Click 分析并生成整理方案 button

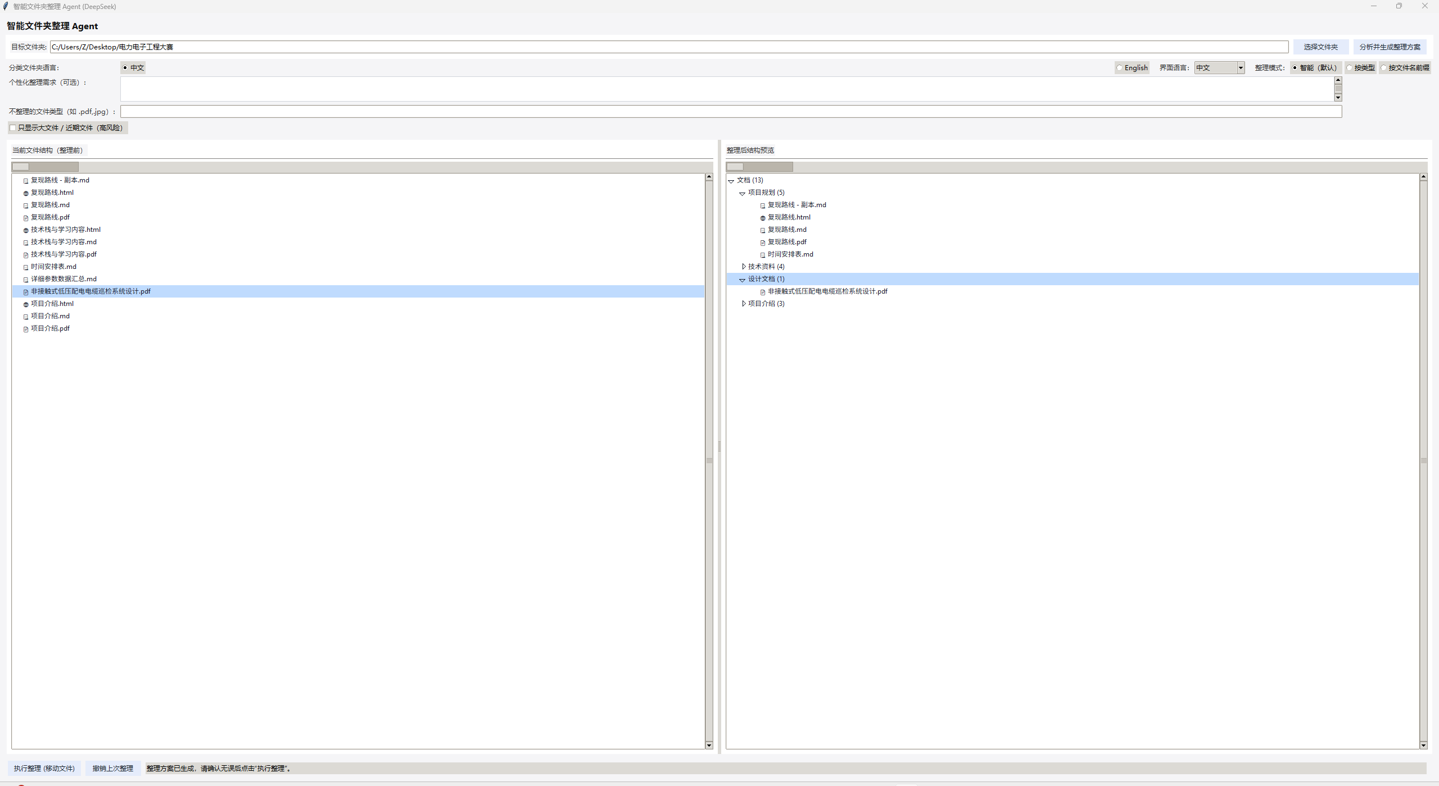pyautogui.click(x=1390, y=47)
